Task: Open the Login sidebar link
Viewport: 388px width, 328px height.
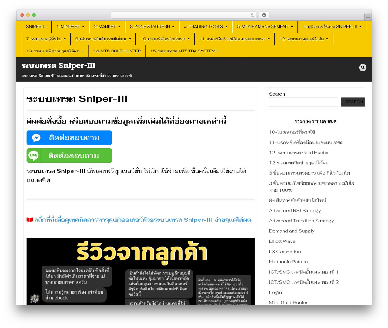Action: pos(276,292)
